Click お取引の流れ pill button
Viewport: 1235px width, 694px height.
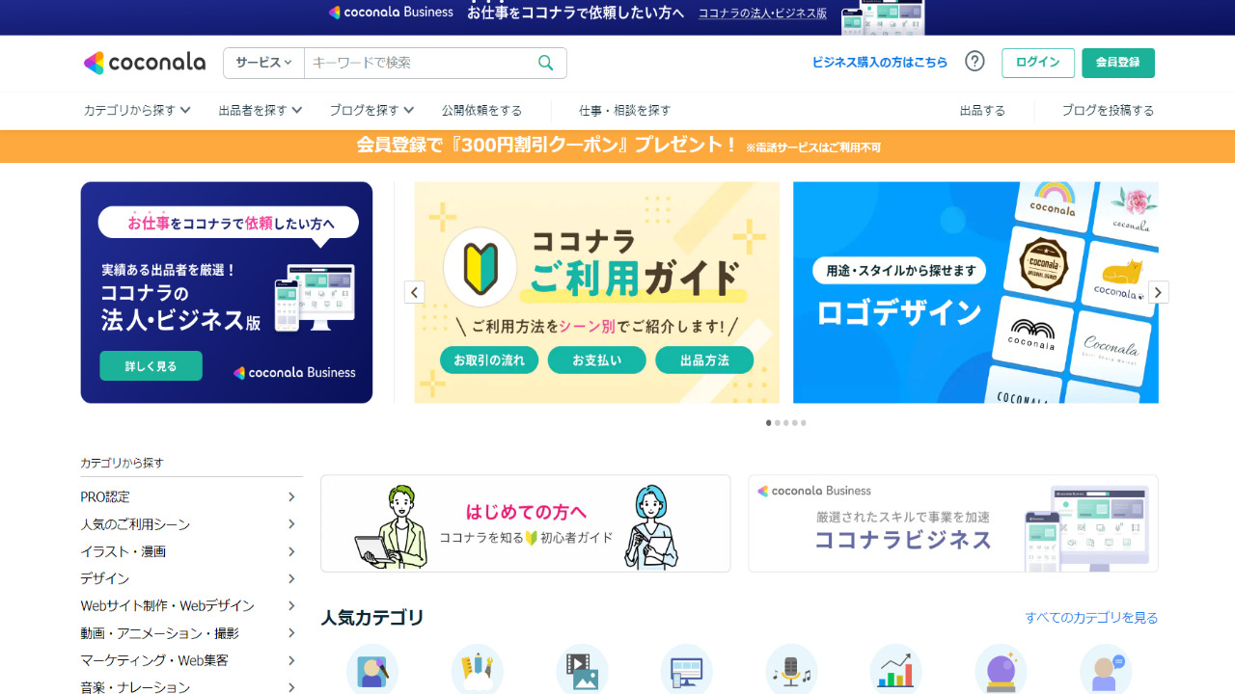click(x=489, y=360)
